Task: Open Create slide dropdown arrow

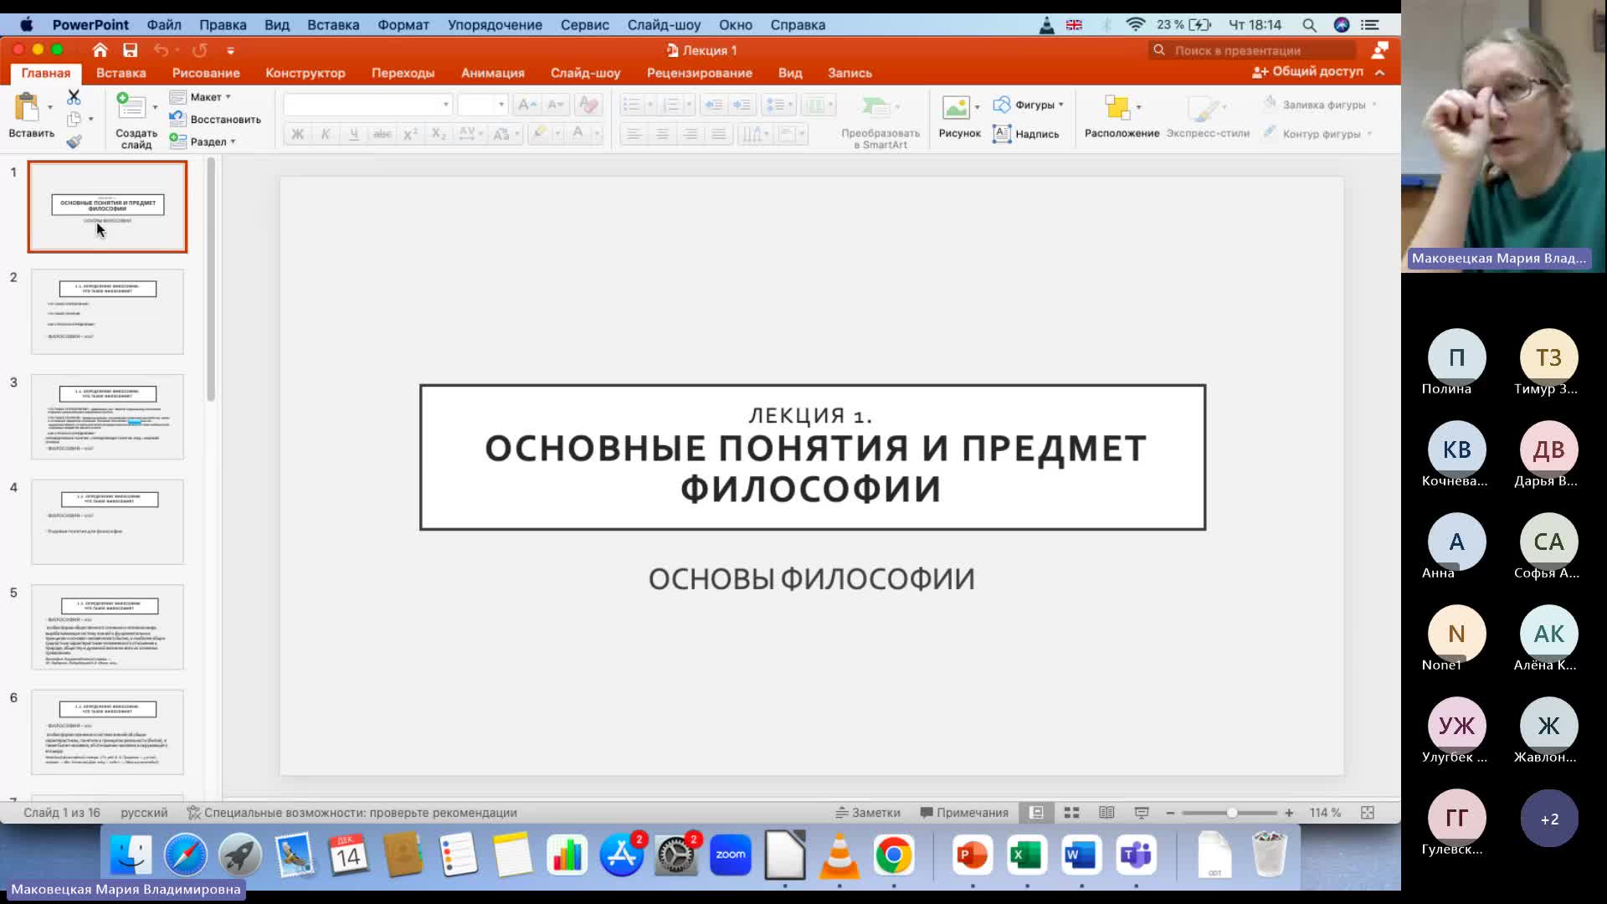Action: click(x=155, y=107)
